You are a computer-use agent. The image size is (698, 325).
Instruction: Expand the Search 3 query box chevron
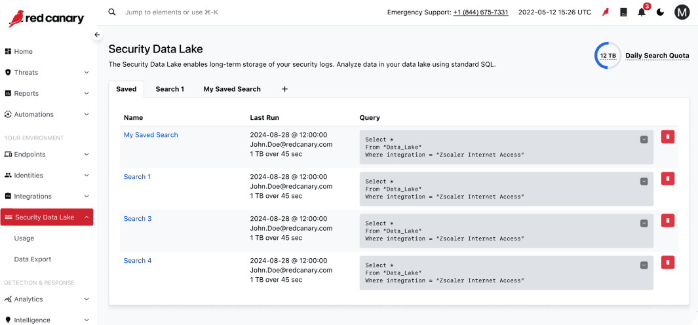click(x=644, y=223)
